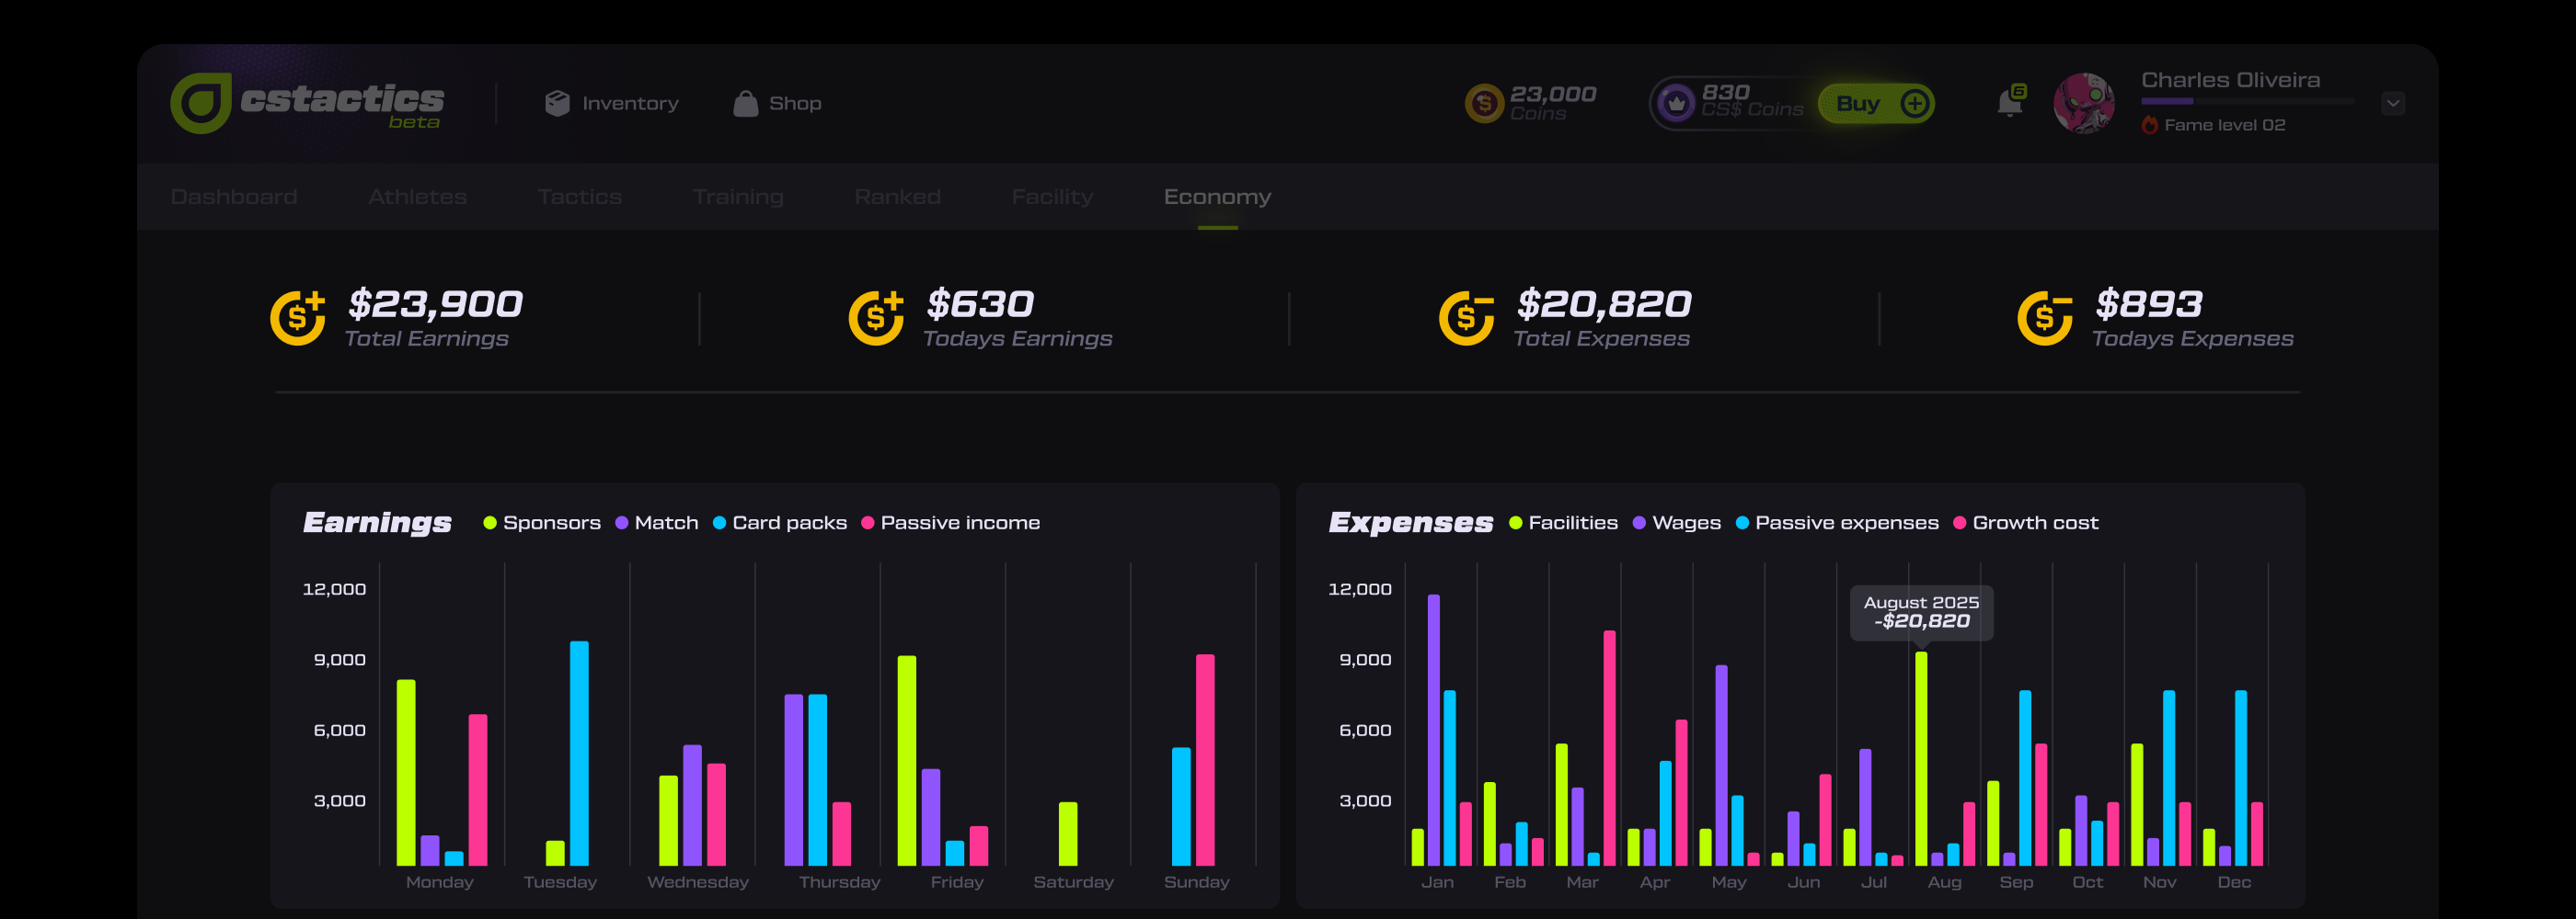Image resolution: width=2576 pixels, height=919 pixels.
Task: Switch to the Dashboard tab
Action: [233, 197]
